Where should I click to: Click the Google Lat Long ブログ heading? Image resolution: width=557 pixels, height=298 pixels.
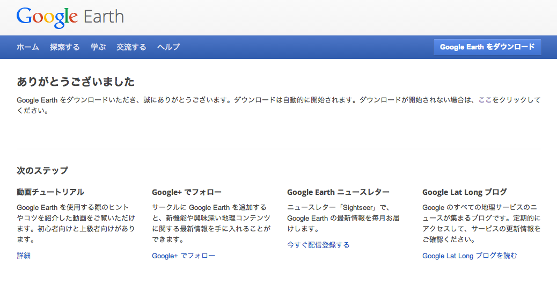465,192
